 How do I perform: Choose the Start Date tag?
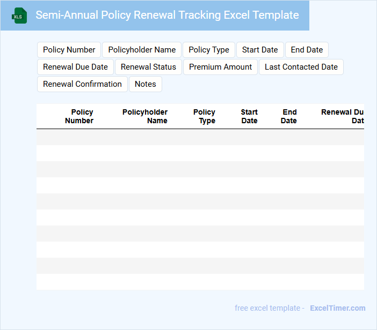pos(260,50)
